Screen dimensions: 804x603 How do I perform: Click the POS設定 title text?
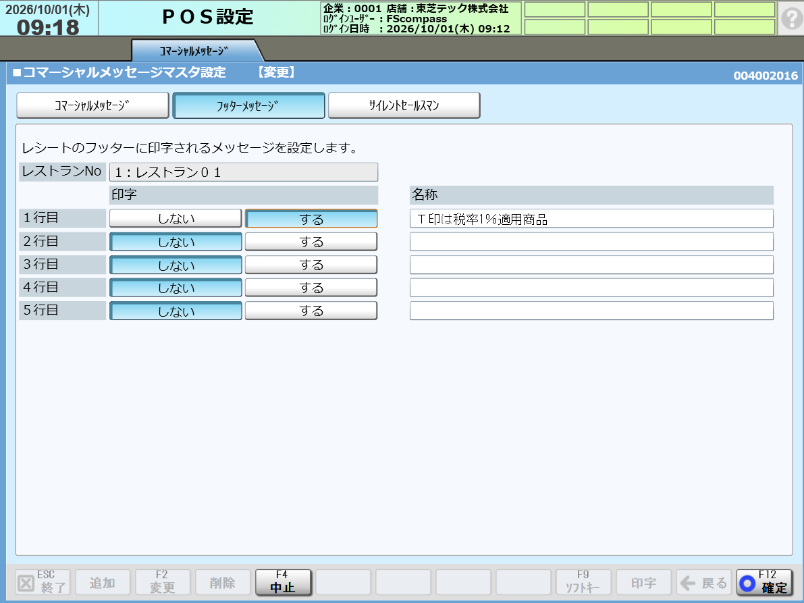(208, 17)
